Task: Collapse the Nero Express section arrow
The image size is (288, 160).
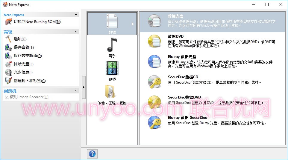Action: [x=76, y=14]
